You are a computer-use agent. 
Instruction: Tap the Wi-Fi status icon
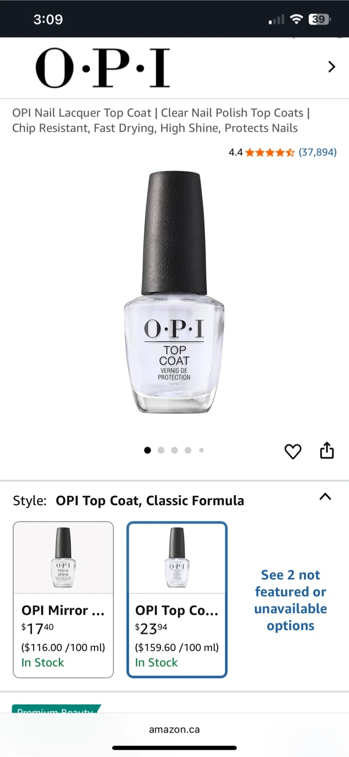click(297, 19)
